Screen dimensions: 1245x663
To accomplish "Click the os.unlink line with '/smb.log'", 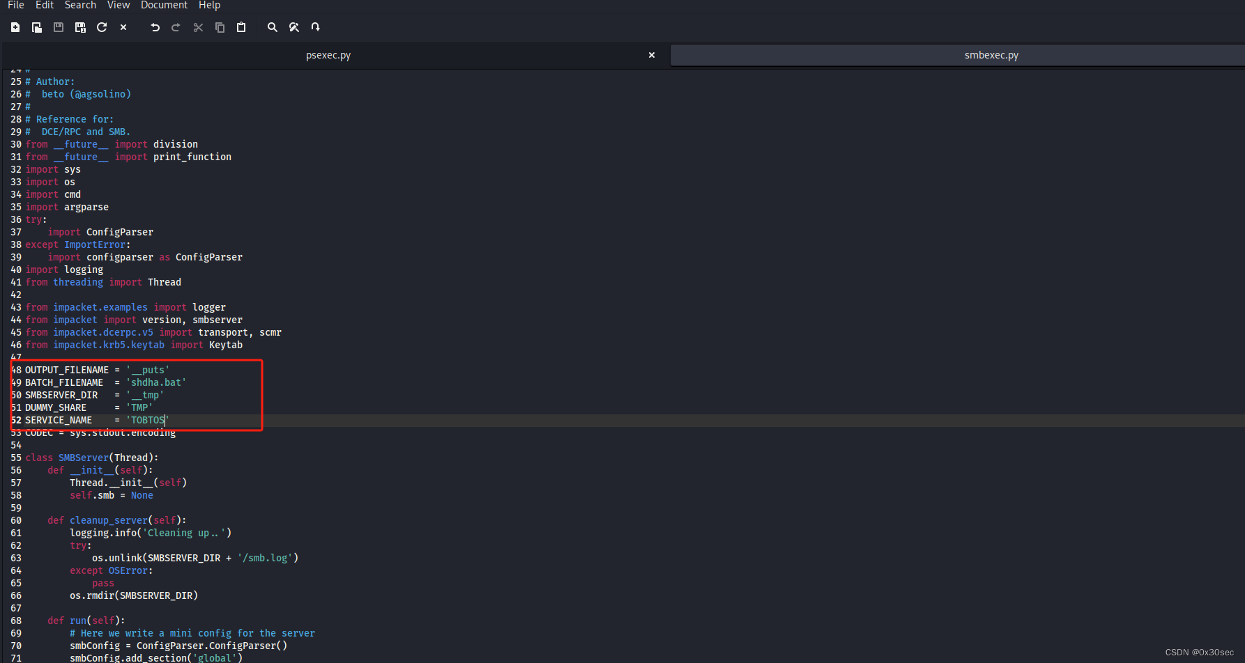I will 195,558.
